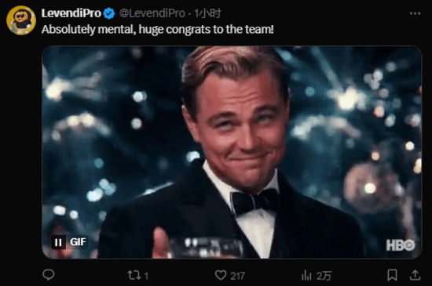The image size is (432, 286).
Task: Open view analytics bar chart icon
Action: point(306,275)
